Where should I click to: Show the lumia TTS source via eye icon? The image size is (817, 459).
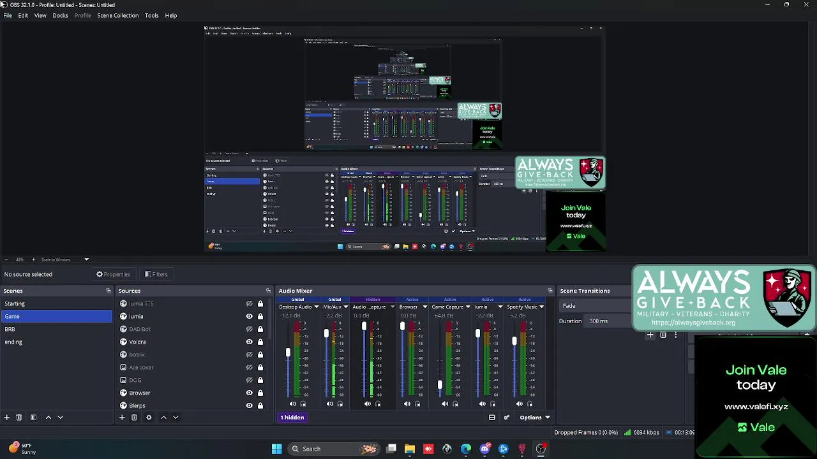250,304
